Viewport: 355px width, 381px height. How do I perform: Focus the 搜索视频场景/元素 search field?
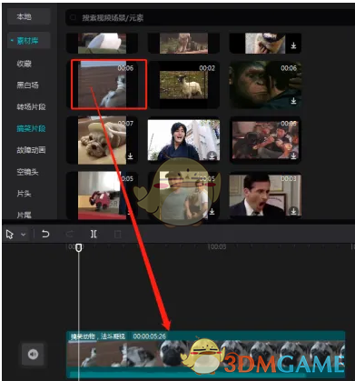point(210,17)
